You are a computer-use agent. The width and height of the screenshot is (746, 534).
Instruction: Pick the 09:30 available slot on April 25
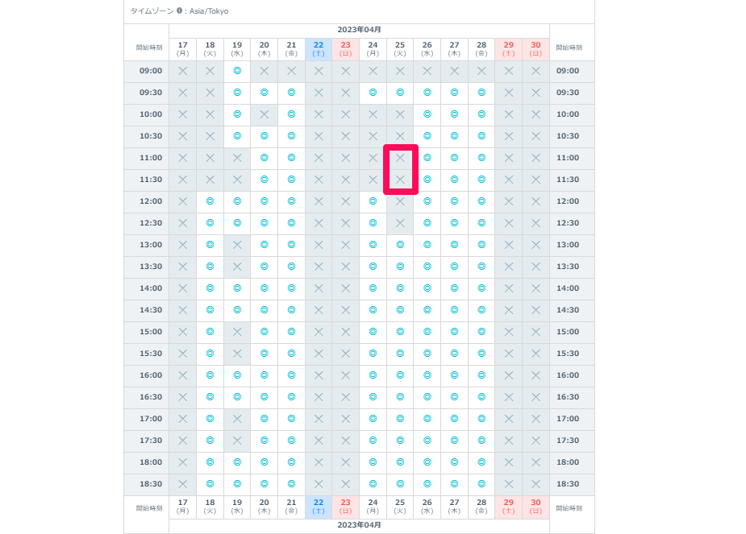click(400, 93)
